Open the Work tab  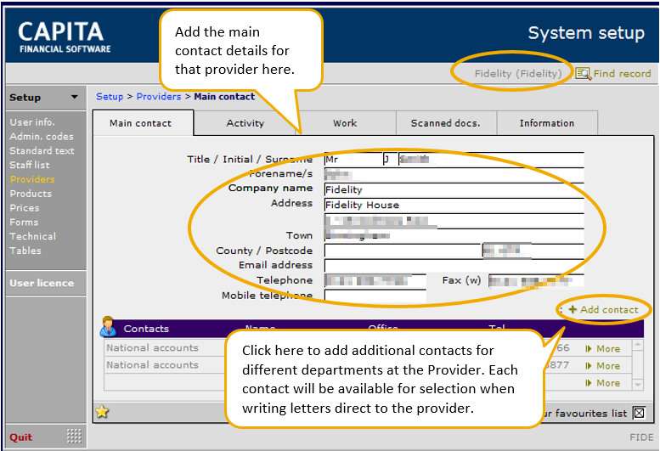pos(345,123)
